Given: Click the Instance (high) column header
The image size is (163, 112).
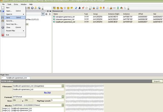Looking at the screenshot, I should (114, 14).
